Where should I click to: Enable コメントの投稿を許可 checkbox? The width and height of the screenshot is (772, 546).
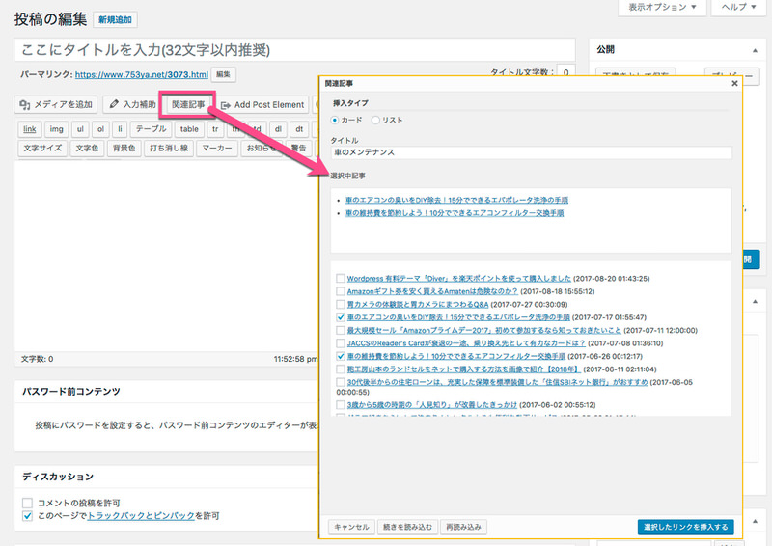(x=27, y=503)
